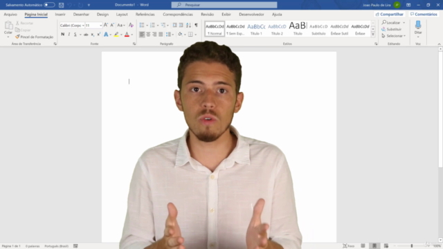Image resolution: width=443 pixels, height=249 pixels.
Task: Switch to the Exibir tab
Action: point(226,14)
